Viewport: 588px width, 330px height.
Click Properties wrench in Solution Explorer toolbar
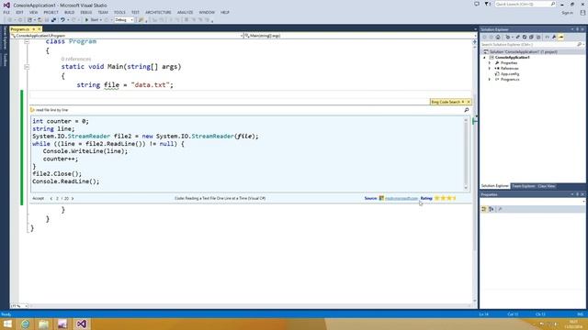[554, 37]
